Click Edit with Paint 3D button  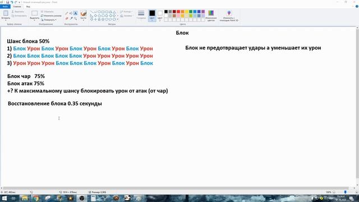(229, 15)
